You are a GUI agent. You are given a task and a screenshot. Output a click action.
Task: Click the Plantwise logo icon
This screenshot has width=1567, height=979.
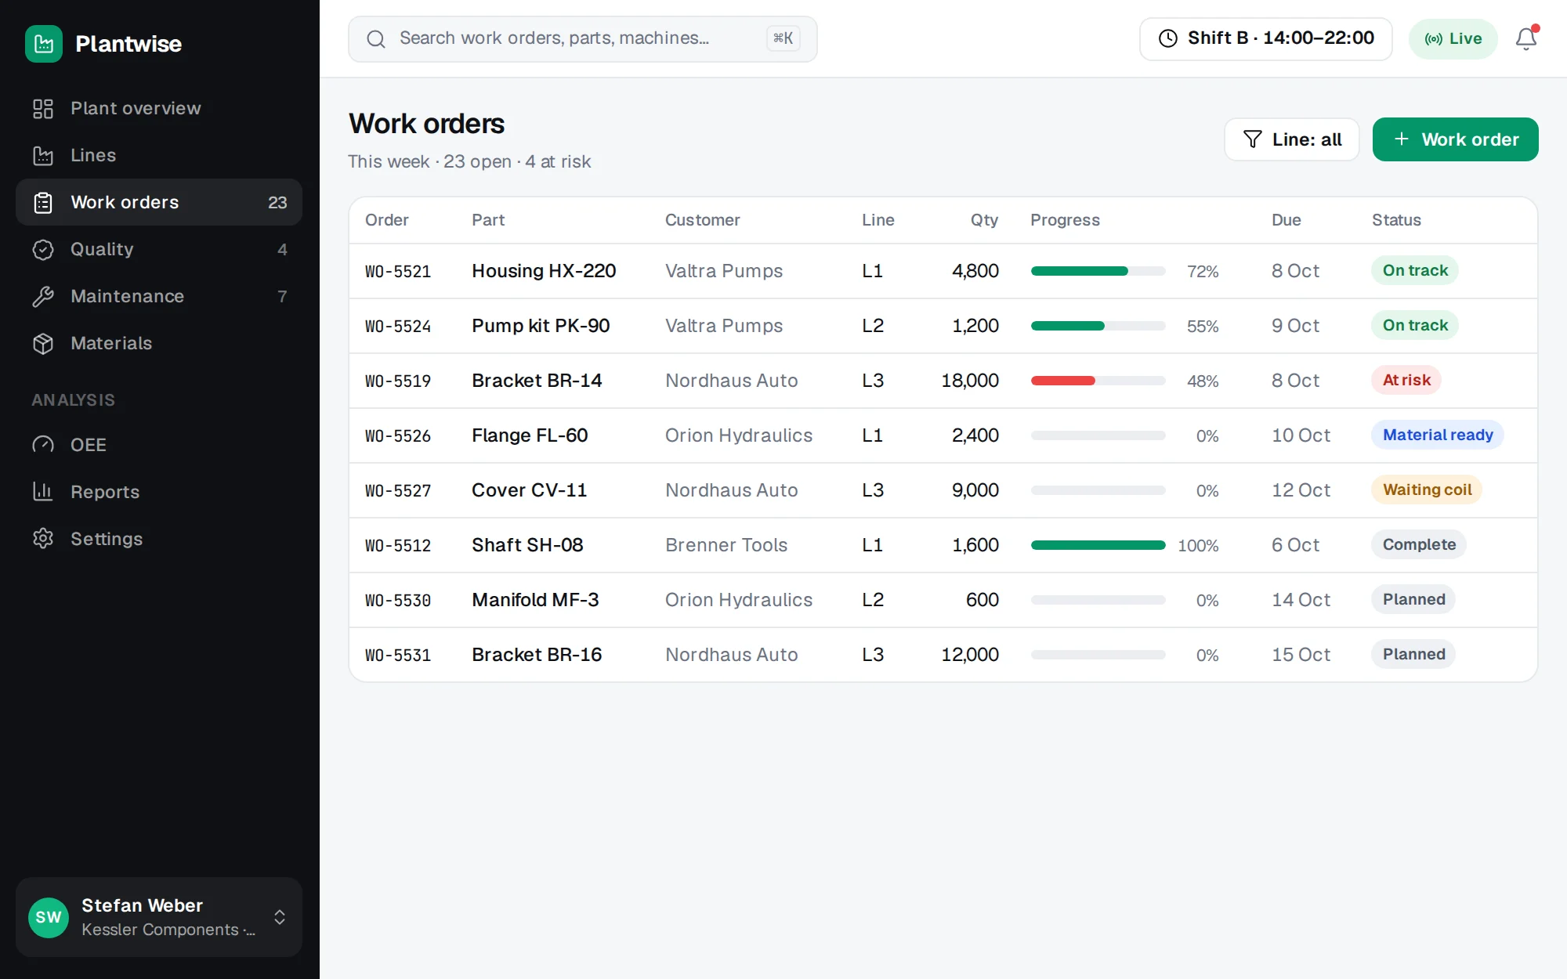[44, 44]
